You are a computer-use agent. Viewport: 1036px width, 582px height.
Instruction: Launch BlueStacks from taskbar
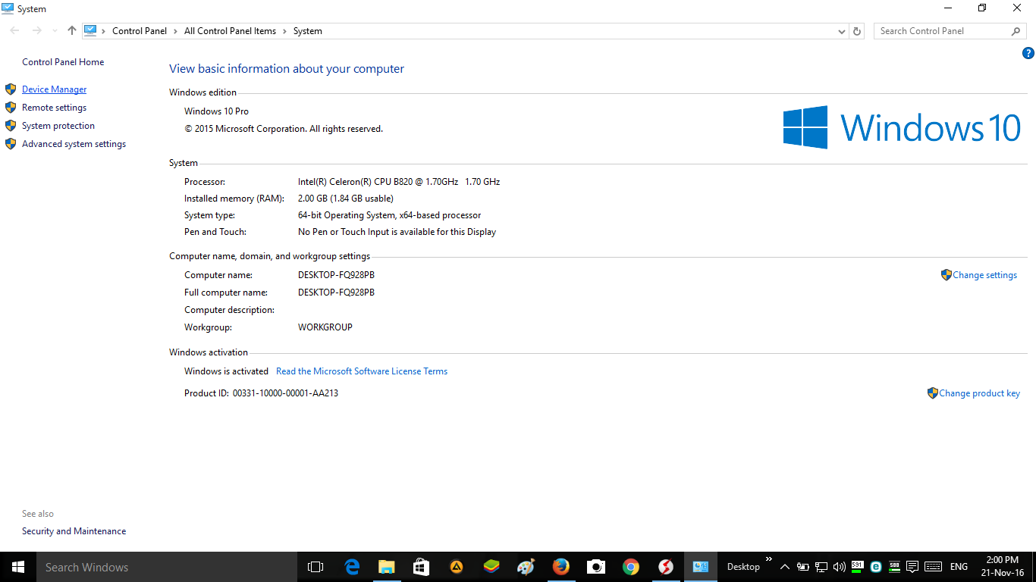tap(491, 567)
